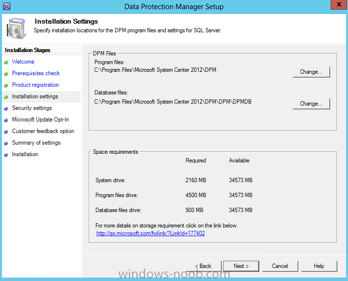Click the Installation Stages sidebar heading
This screenshot has width=348, height=281.
coord(27,50)
